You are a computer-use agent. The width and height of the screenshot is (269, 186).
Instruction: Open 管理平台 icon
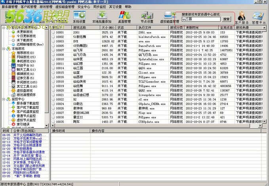pyautogui.click(x=258, y=18)
